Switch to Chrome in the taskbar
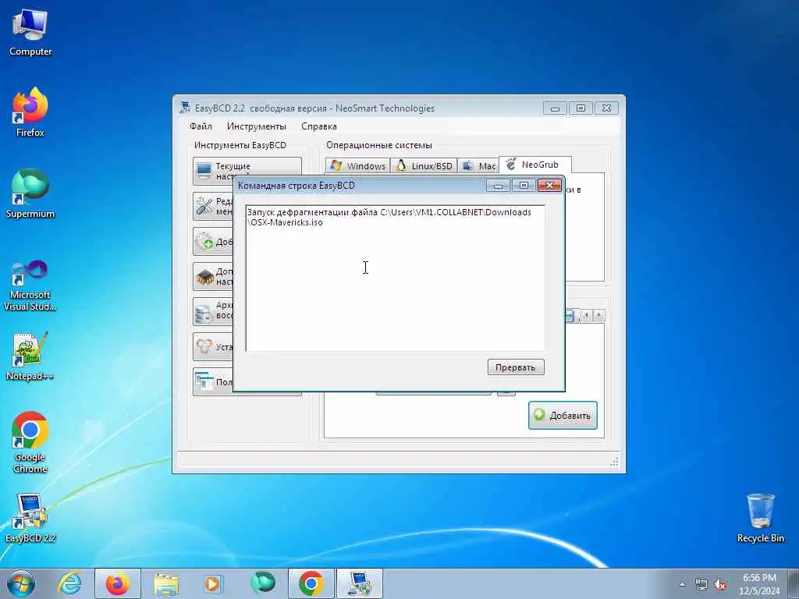 (311, 583)
